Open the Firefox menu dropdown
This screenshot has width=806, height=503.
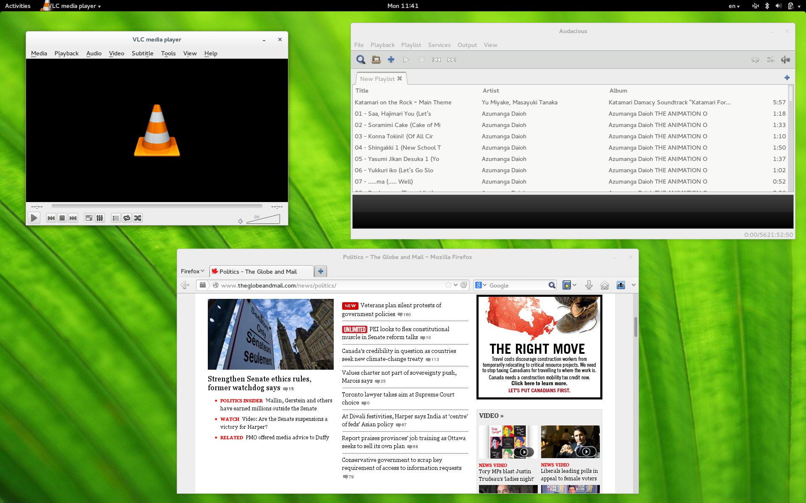[x=193, y=271]
